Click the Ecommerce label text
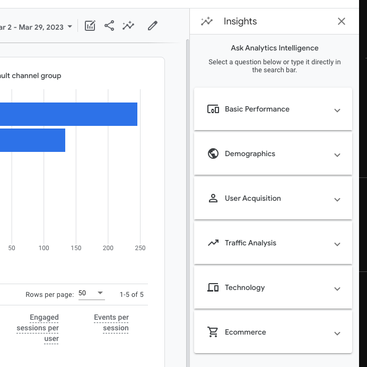The width and height of the screenshot is (367, 367). pos(246,332)
